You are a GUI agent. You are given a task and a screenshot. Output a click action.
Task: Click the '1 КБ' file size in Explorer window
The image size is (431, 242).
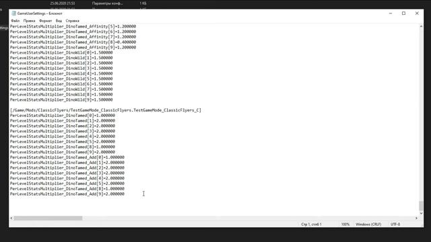pyautogui.click(x=143, y=3)
